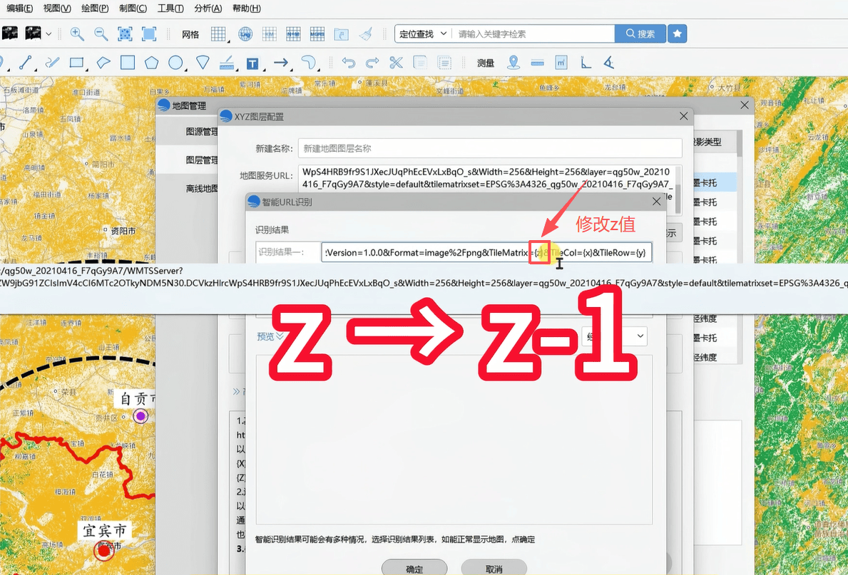Click 确定 in 智能URL识别 dialog
This screenshot has height=575, width=848.
click(x=414, y=569)
